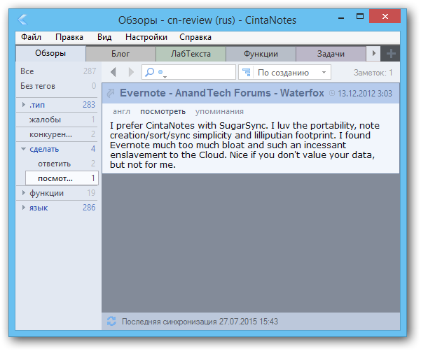Viewport: 421px width, 351px height.
Task: Select the .тип tag
Action: pyautogui.click(x=37, y=105)
